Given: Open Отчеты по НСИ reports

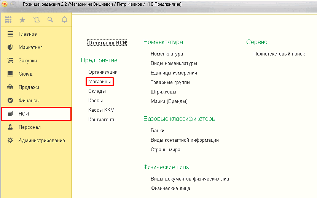Looking at the screenshot, I should (x=107, y=43).
